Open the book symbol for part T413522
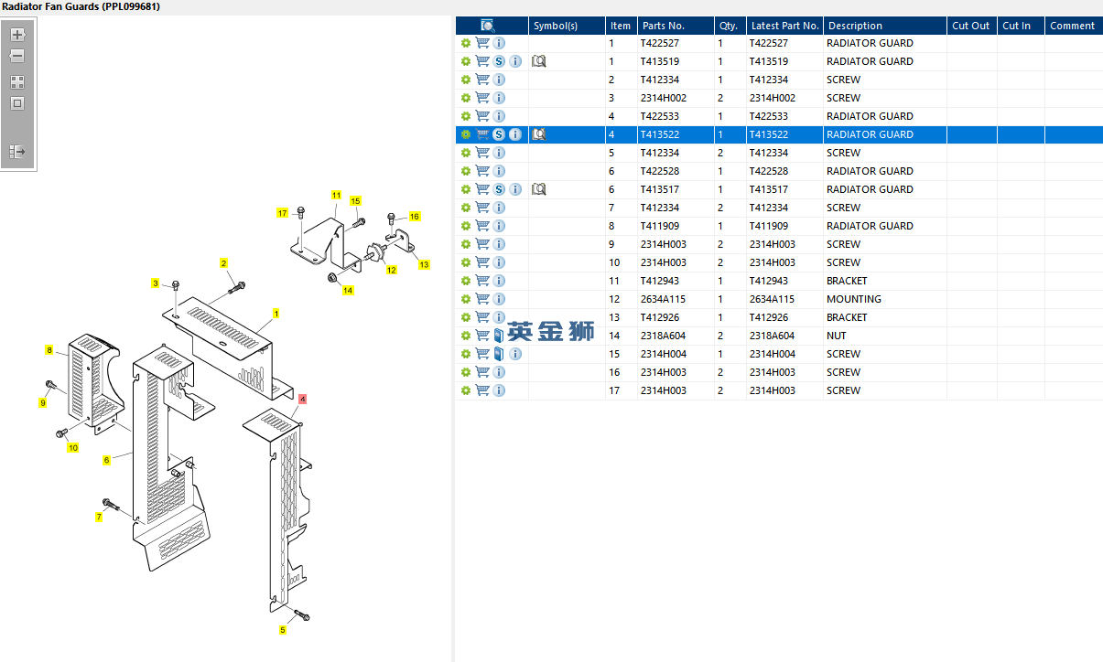 [539, 134]
